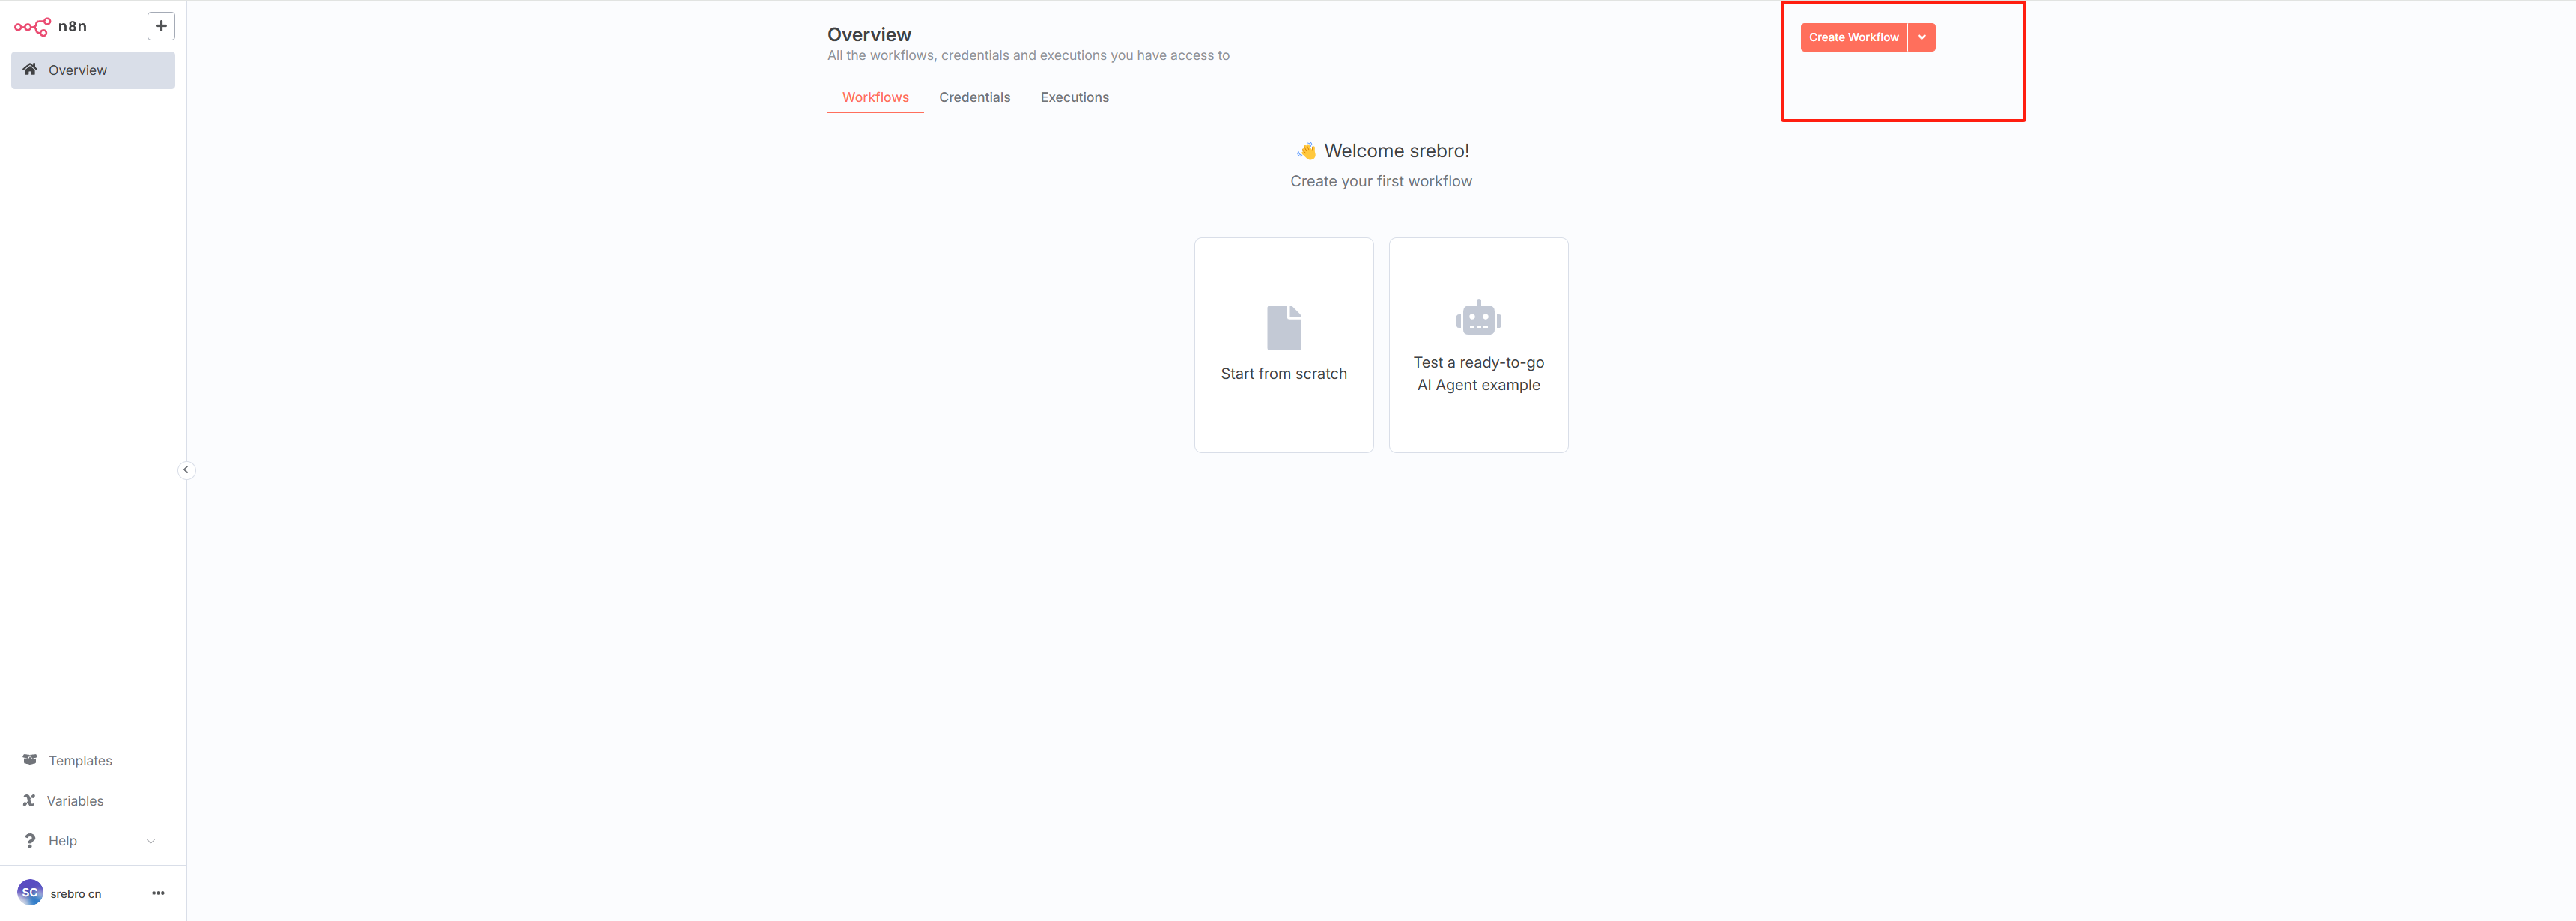Screen dimensions: 2576x921
Task: Click the Help question mark icon
Action: click(30, 841)
